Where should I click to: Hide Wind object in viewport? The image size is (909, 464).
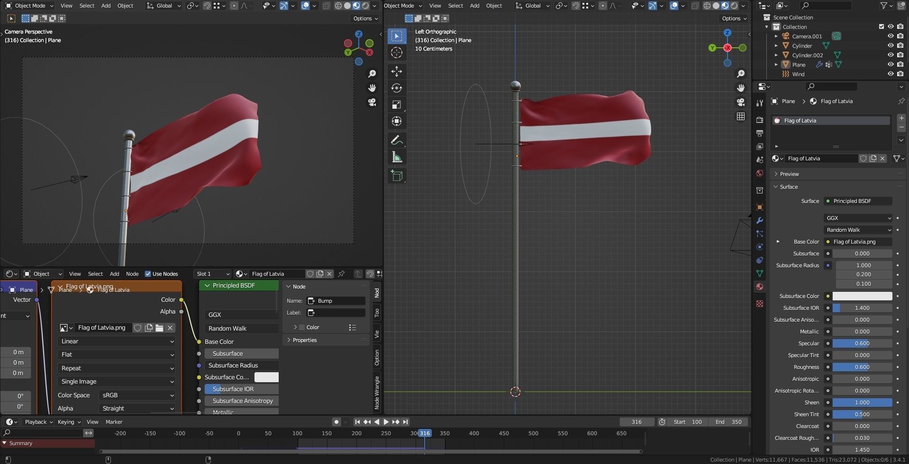click(x=891, y=74)
